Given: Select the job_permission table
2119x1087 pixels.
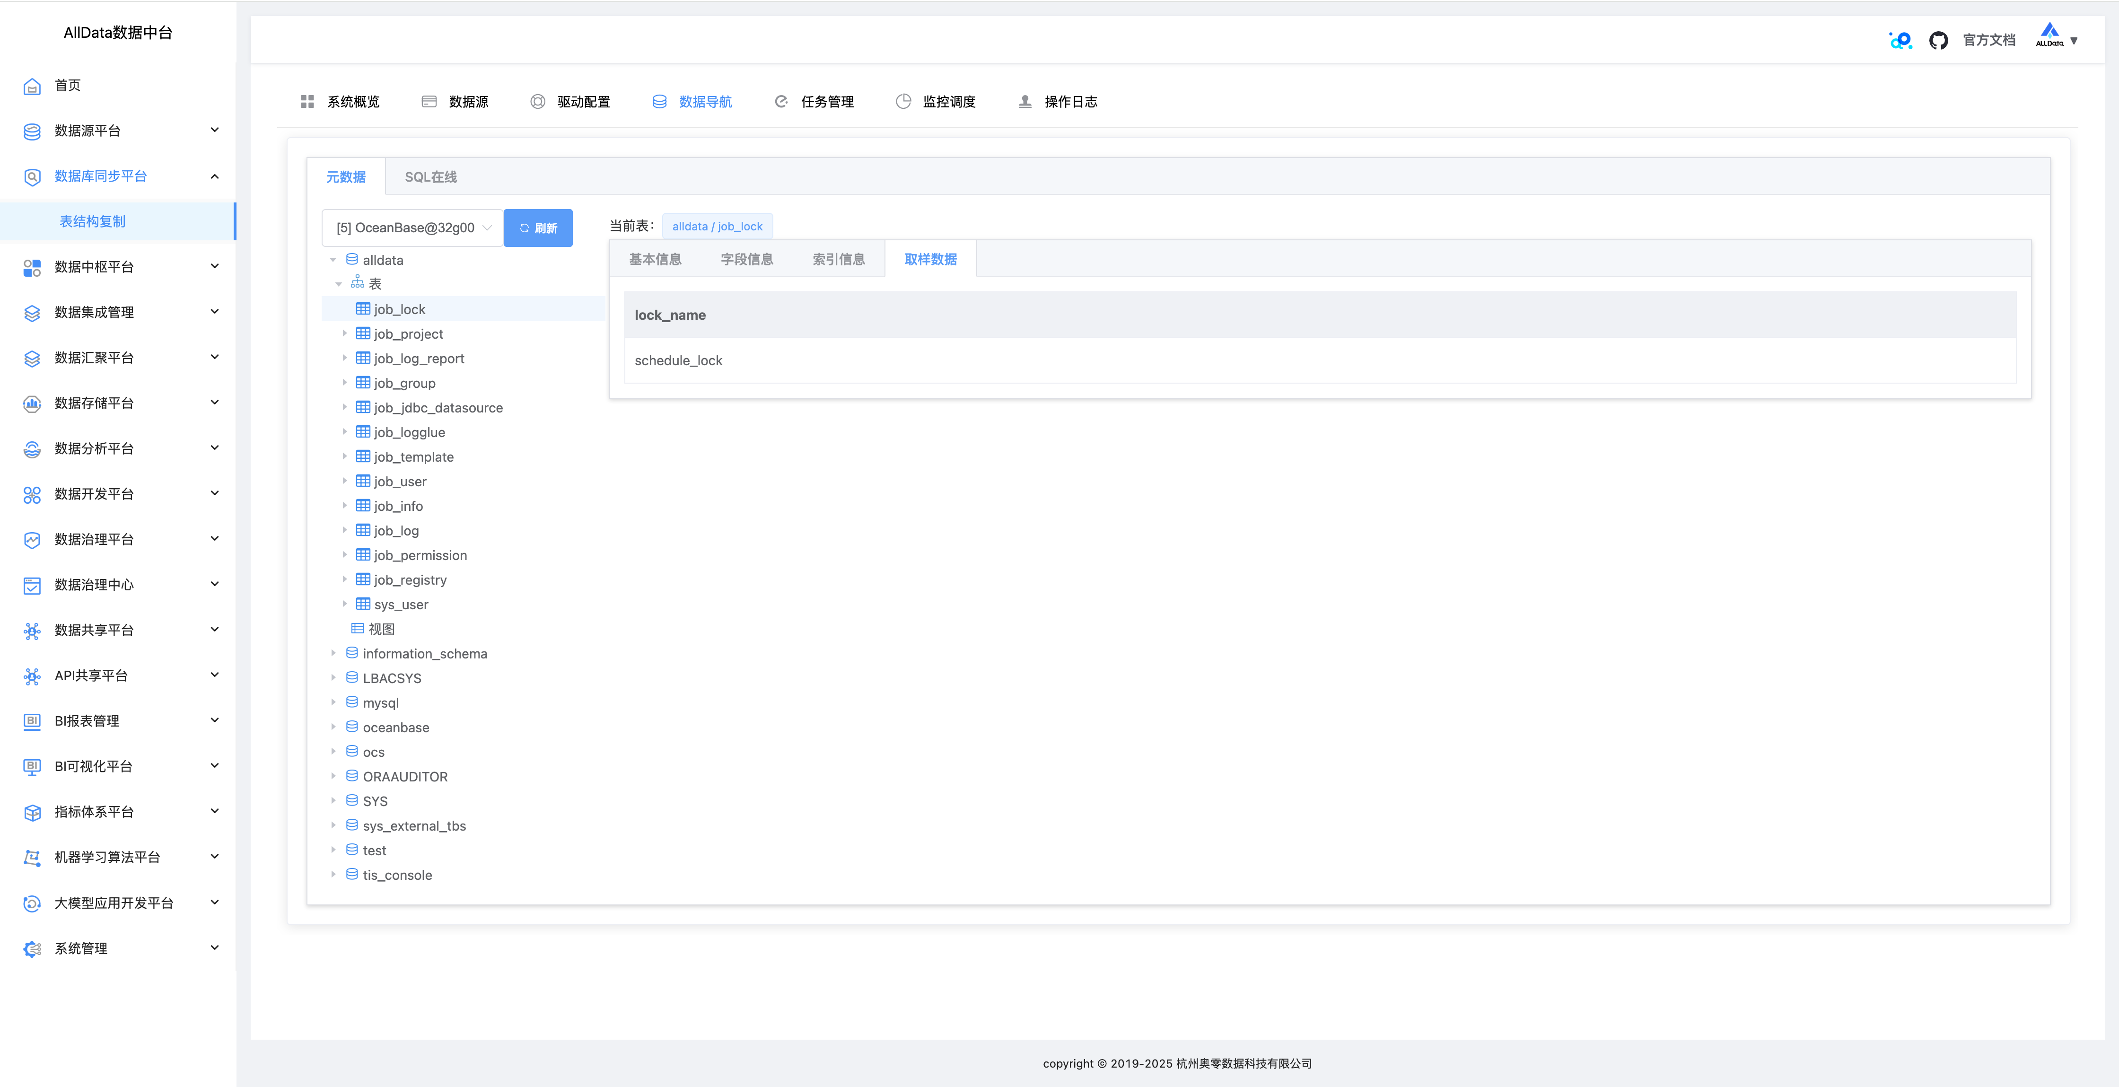Looking at the screenshot, I should (x=420, y=555).
